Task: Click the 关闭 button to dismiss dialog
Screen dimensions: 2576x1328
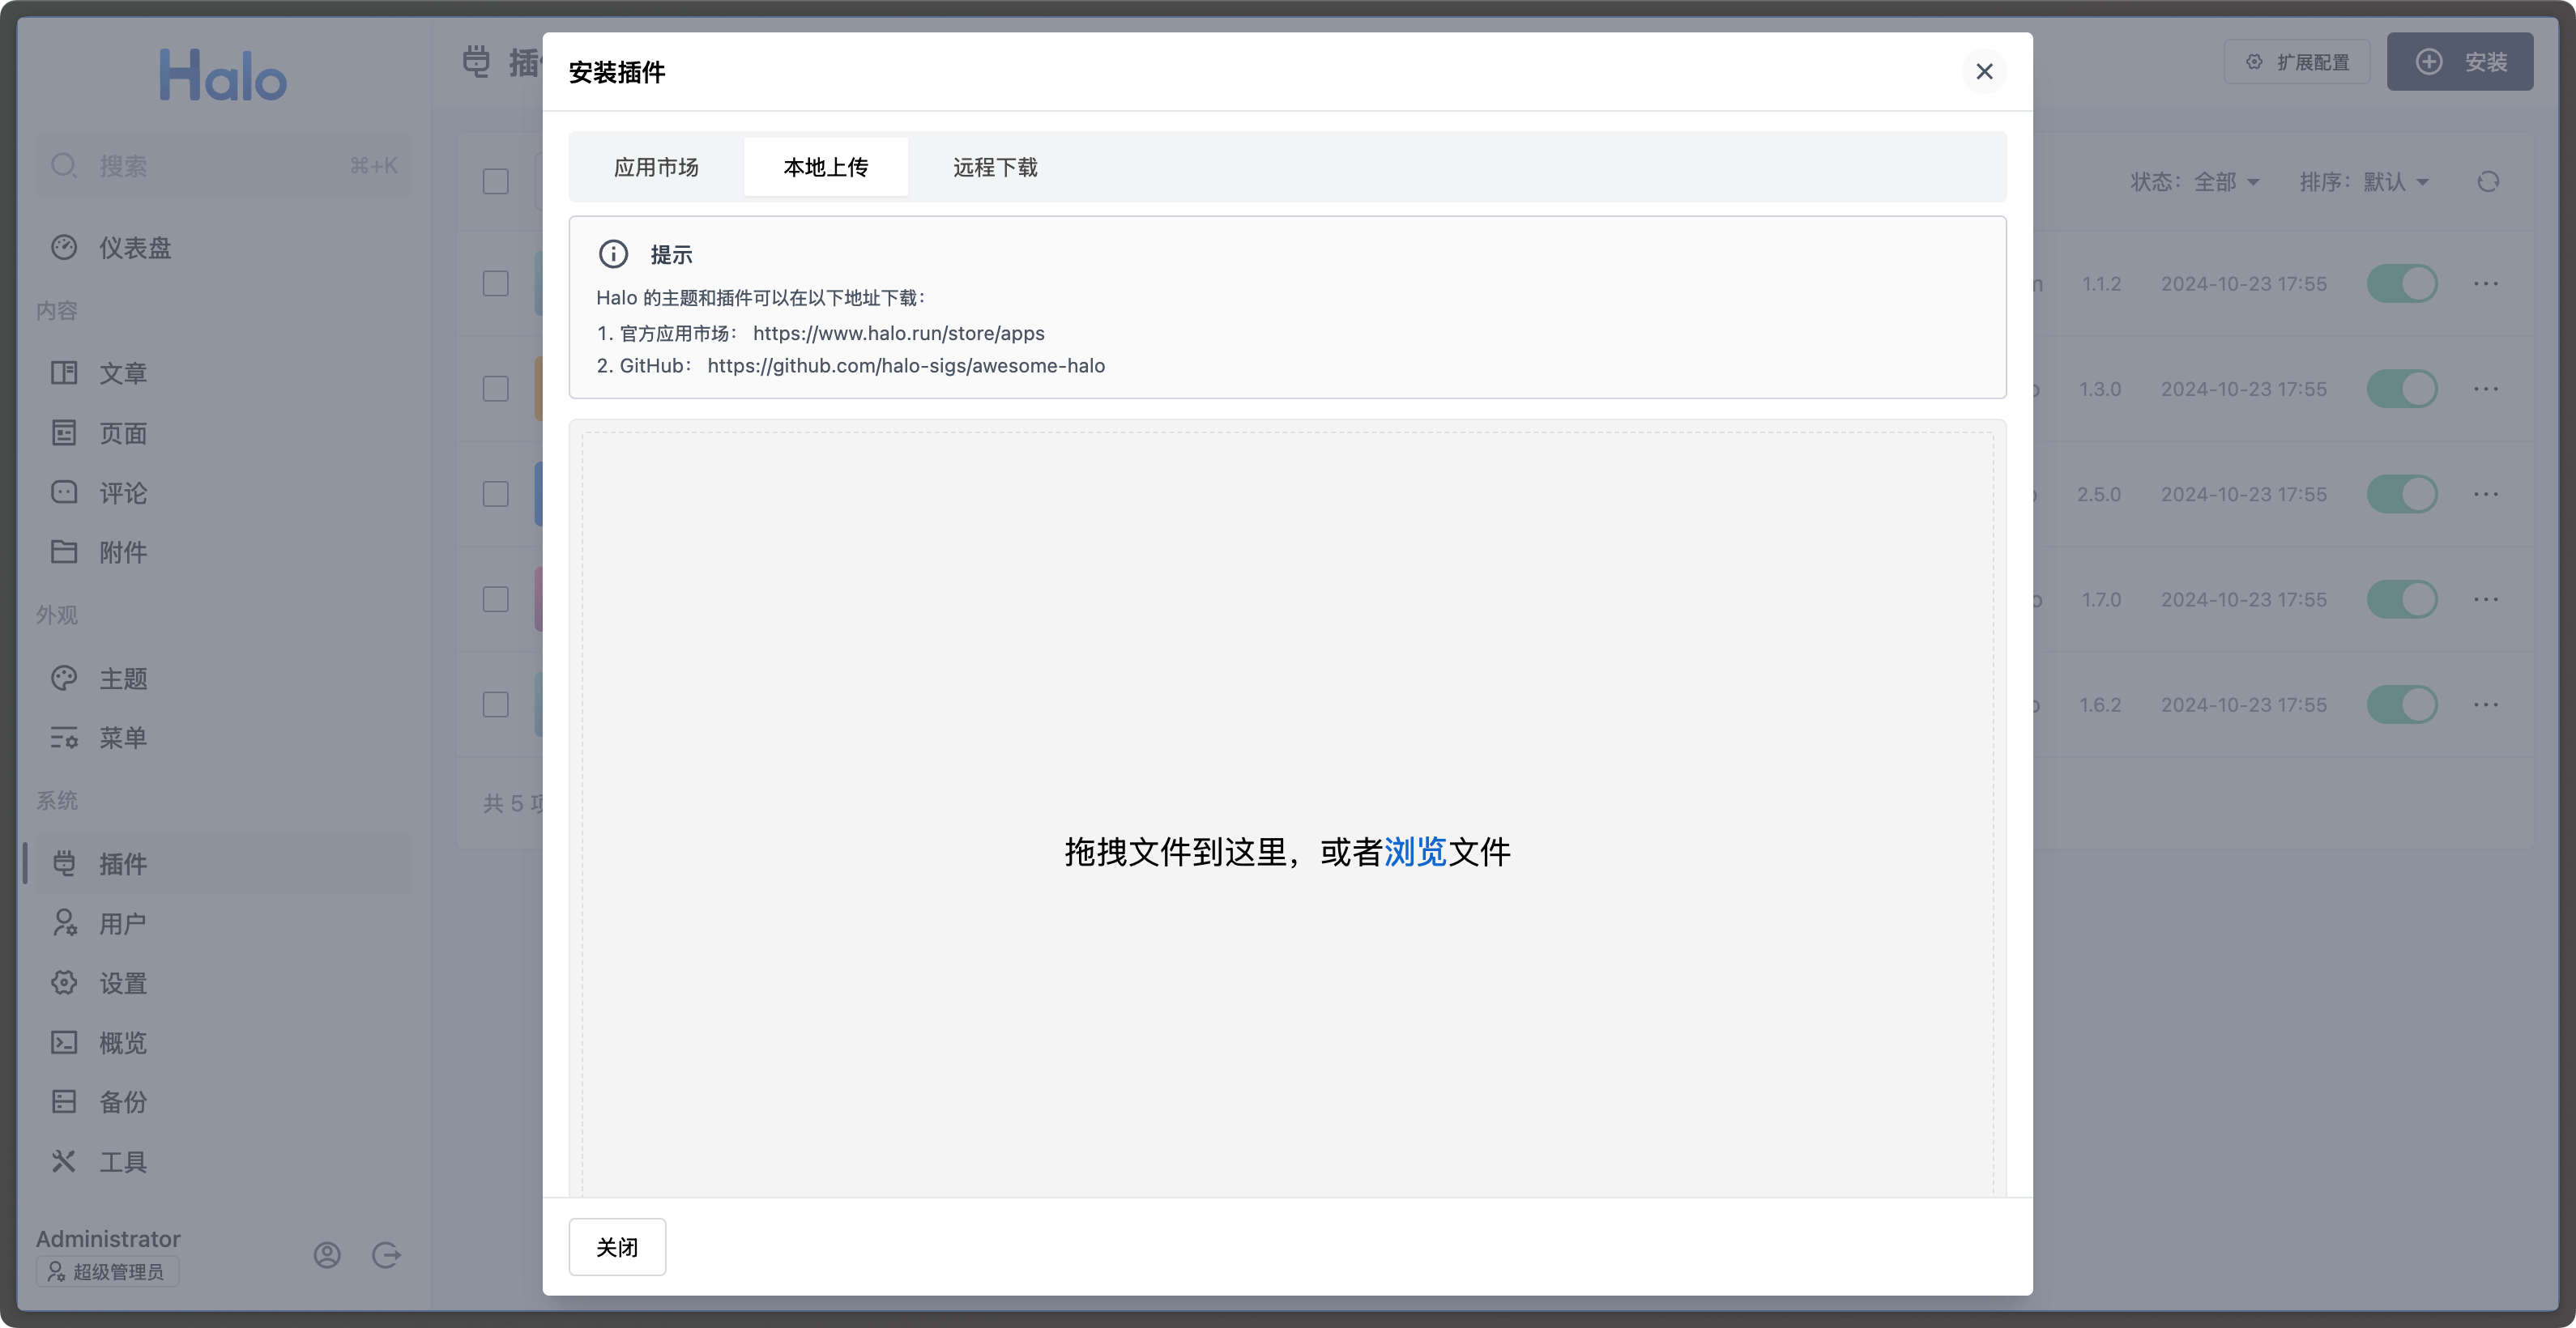Action: click(616, 1246)
